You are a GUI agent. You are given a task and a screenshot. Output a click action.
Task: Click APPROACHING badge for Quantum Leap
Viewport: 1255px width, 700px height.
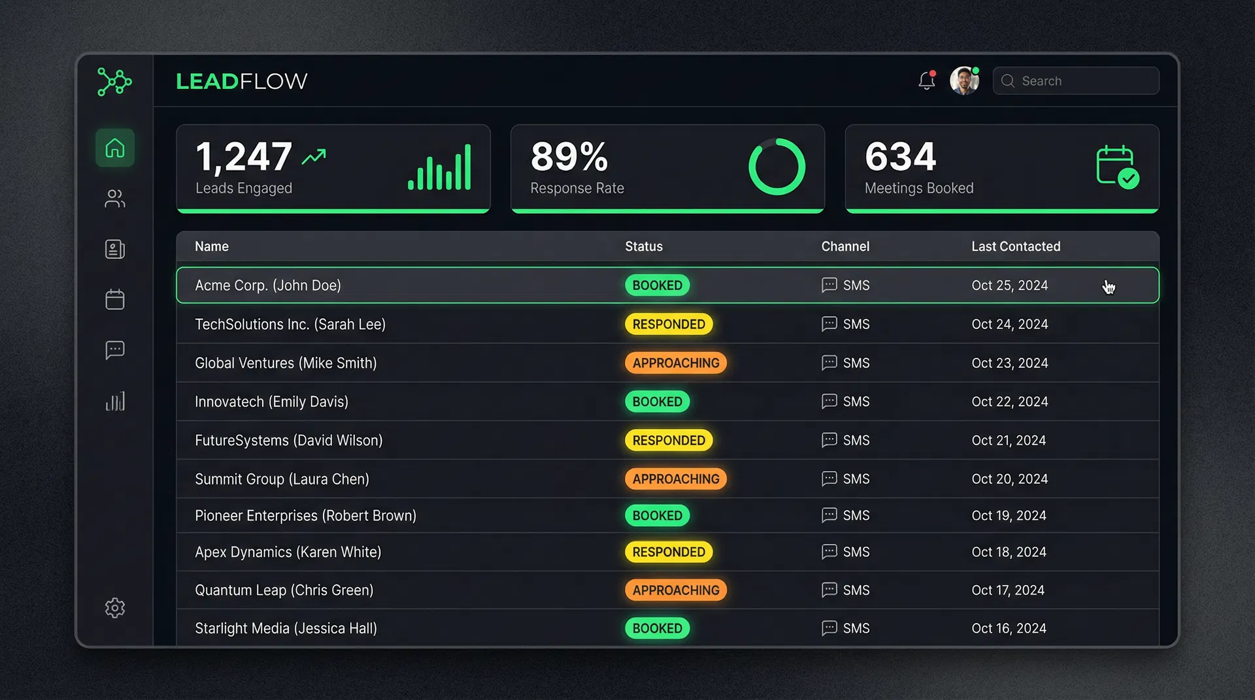click(675, 590)
